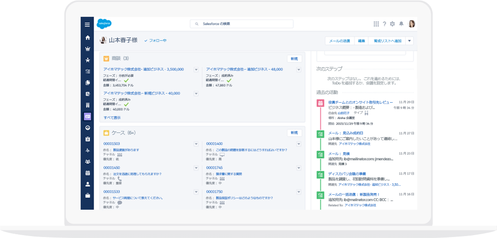Screen dimensions: 497x238
Task: Click the crown icon in the sidebar
Action: pos(87,48)
